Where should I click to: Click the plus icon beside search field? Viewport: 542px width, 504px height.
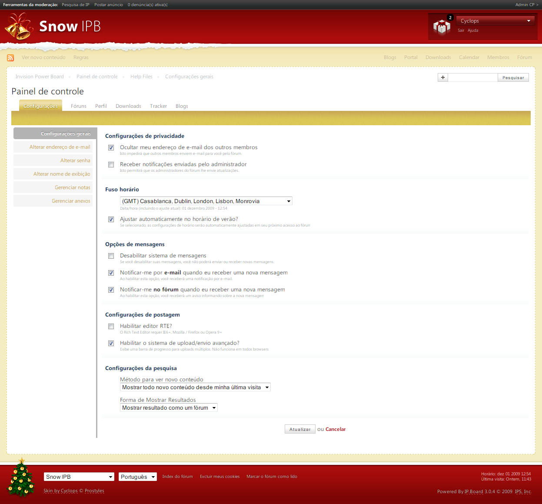click(x=442, y=77)
